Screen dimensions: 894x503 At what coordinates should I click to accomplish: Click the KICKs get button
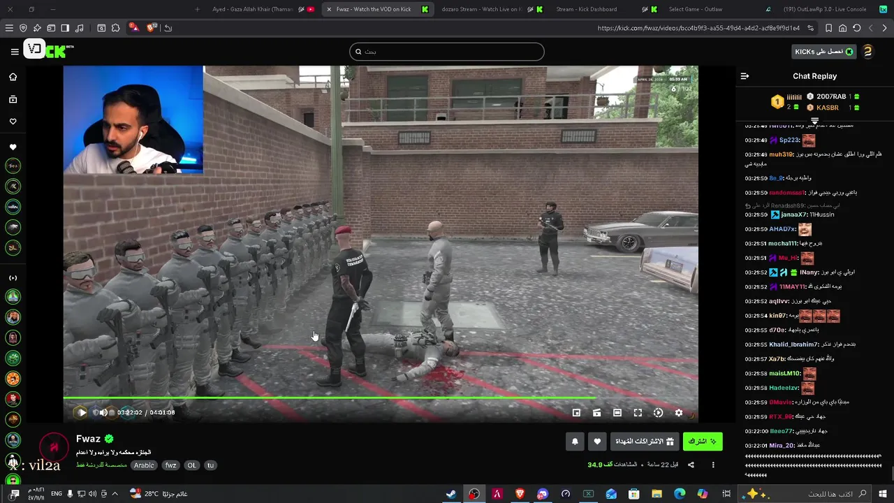click(x=824, y=52)
